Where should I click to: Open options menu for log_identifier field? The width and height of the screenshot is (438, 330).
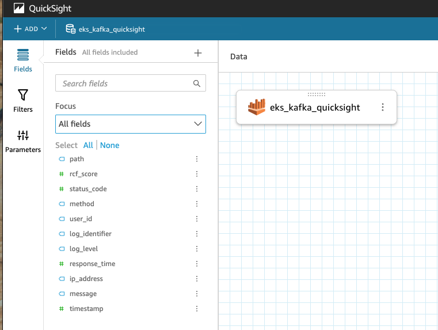pos(197,234)
